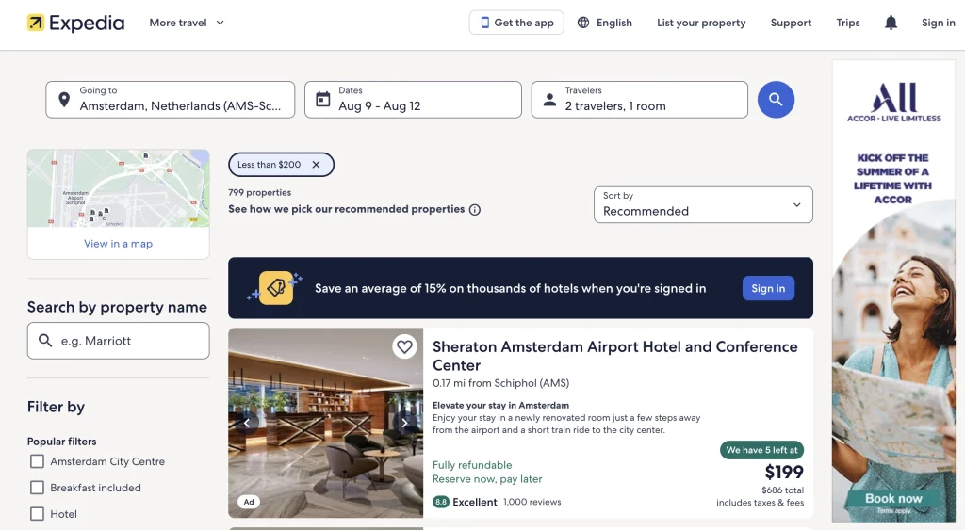965x530 pixels.
Task: Click the person icon in Travelers
Action: [549, 100]
